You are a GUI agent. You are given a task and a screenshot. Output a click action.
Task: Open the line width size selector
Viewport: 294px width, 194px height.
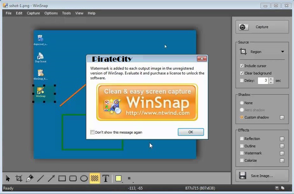[x=129, y=178]
